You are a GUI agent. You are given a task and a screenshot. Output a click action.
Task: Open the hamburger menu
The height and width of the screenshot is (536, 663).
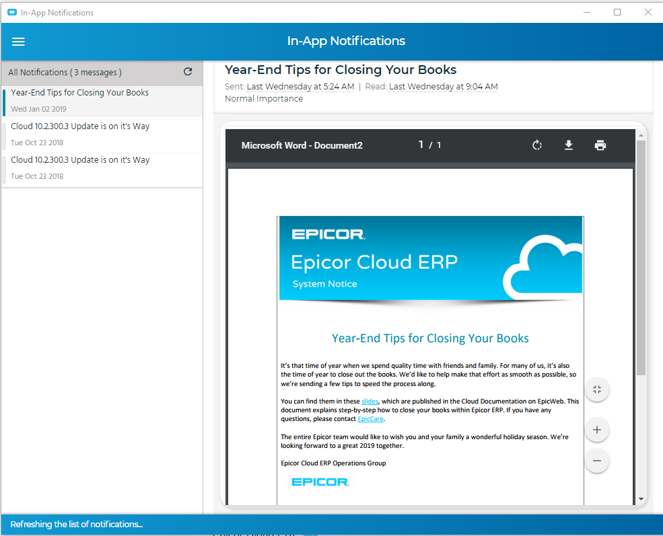(x=18, y=42)
